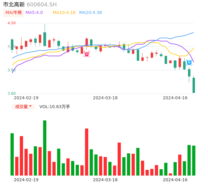The width and height of the screenshot is (208, 184).
Task: Toggle the purple MA5:4.0 legend
Action: 34,13
